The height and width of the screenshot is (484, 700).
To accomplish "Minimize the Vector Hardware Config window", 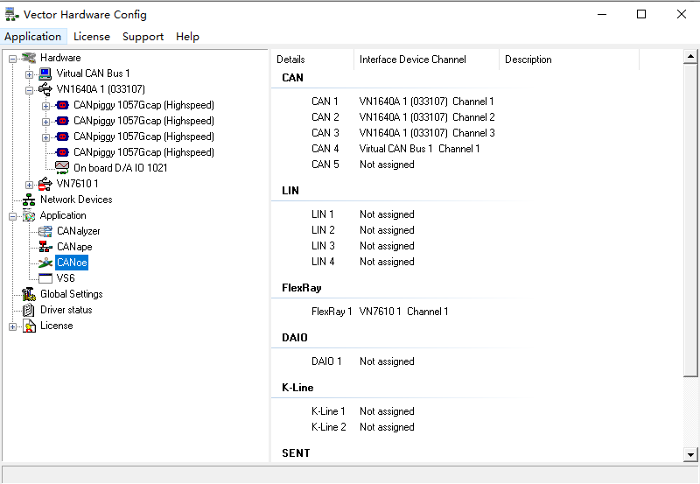I will [x=602, y=14].
